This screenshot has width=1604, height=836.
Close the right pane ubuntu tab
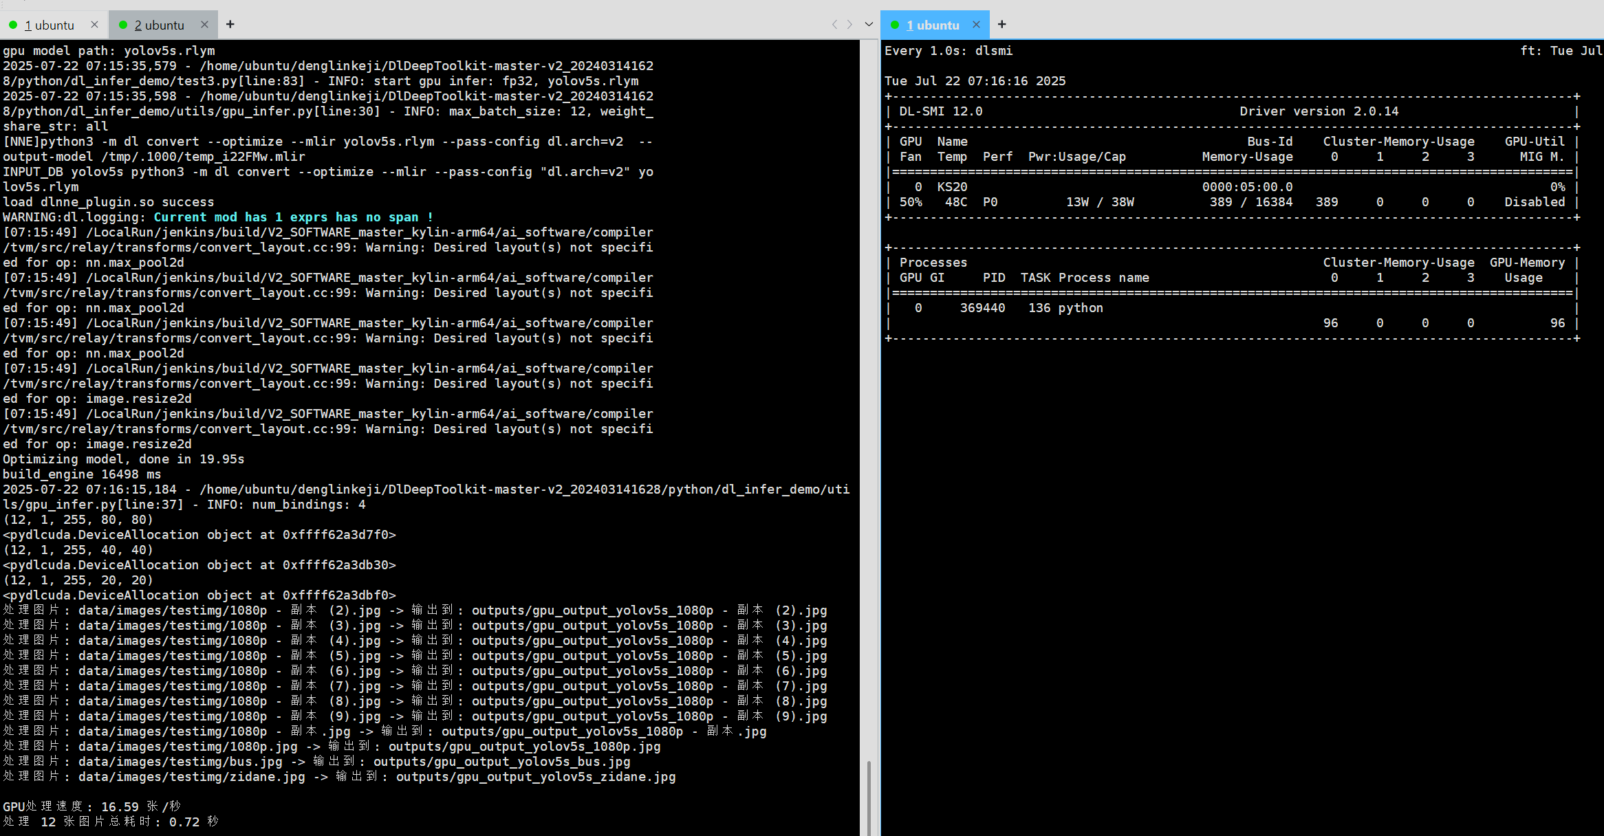pos(976,25)
